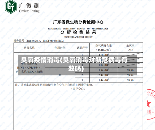Click the value 2.44×10² cell
The image size is (155, 130).
(104, 75)
